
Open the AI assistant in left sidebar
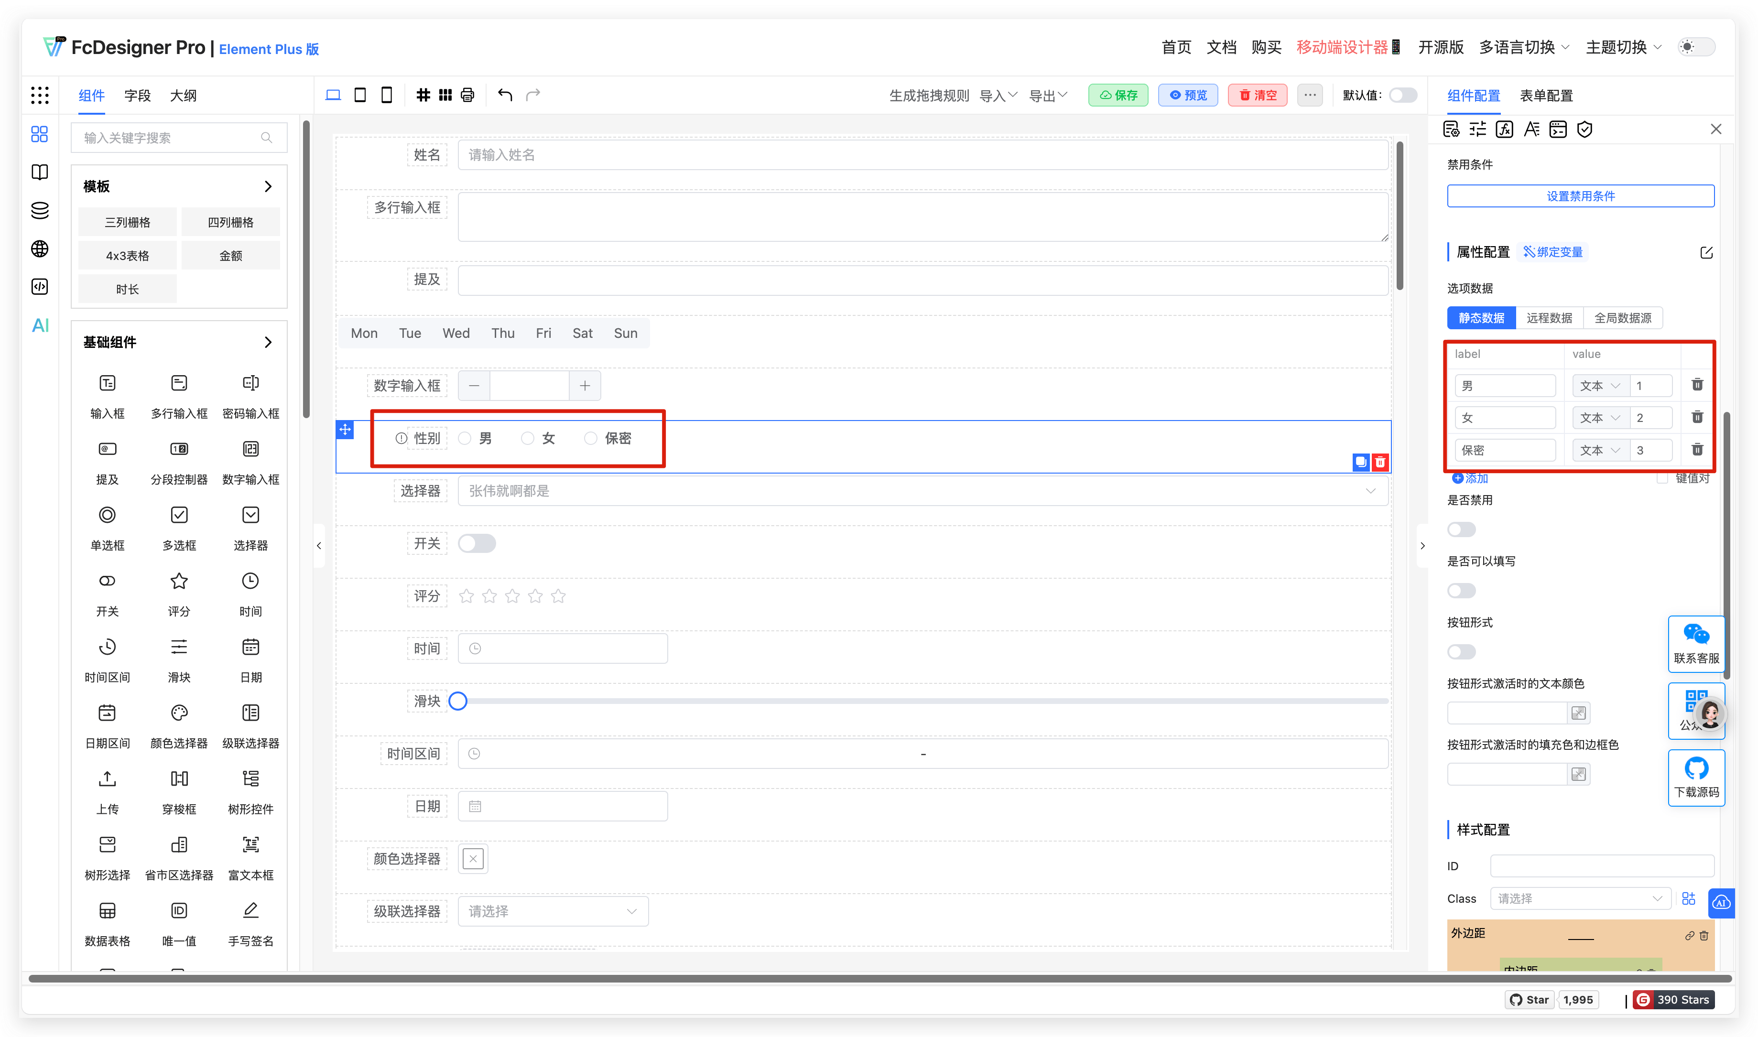(40, 325)
